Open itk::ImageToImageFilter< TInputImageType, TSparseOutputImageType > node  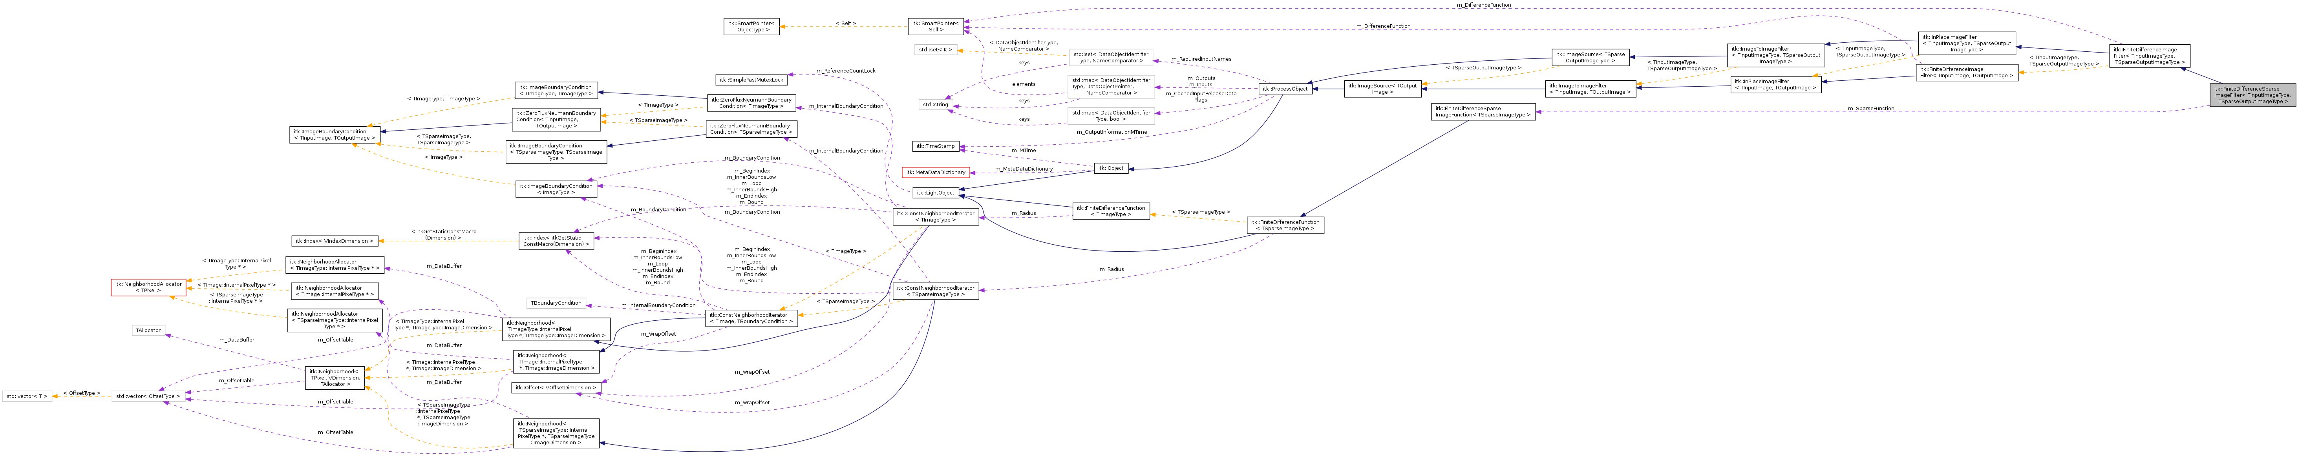coord(1776,55)
